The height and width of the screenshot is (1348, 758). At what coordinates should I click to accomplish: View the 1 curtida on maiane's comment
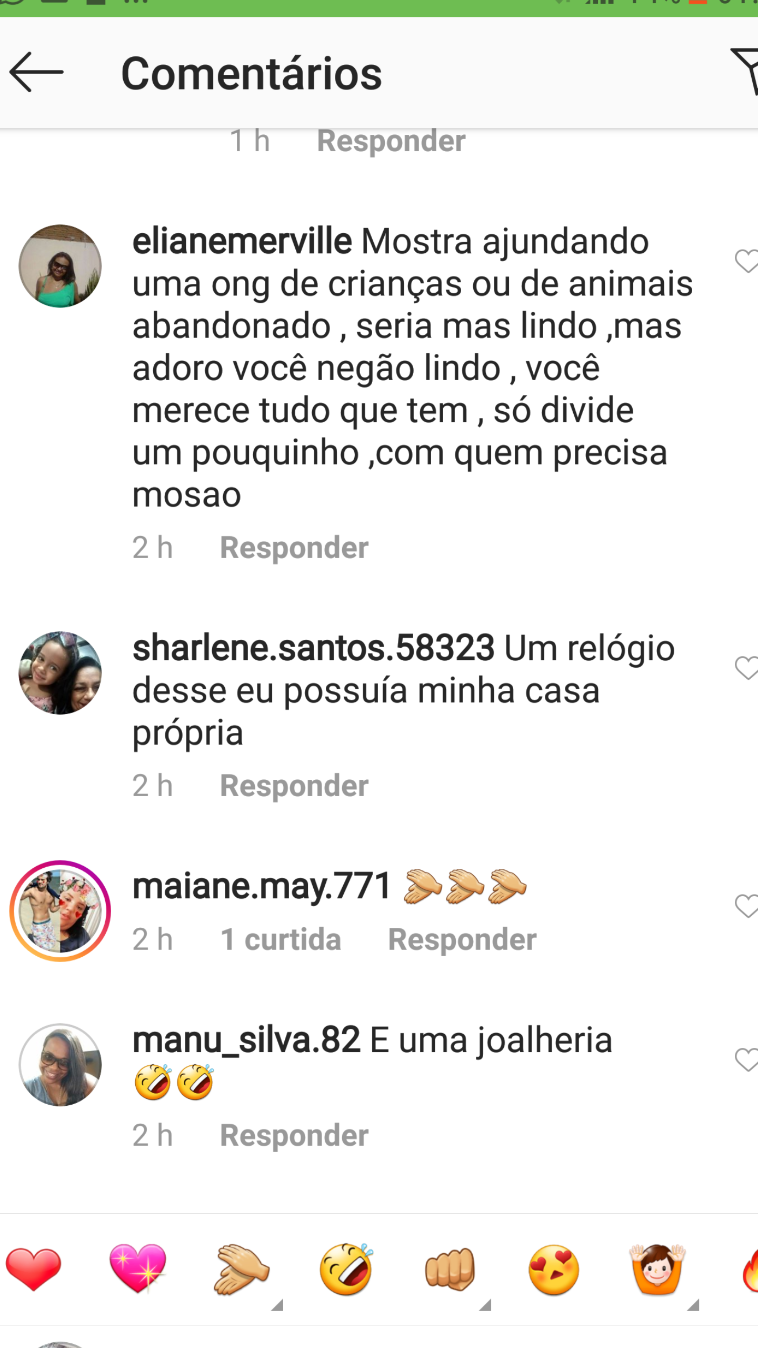pos(281,939)
